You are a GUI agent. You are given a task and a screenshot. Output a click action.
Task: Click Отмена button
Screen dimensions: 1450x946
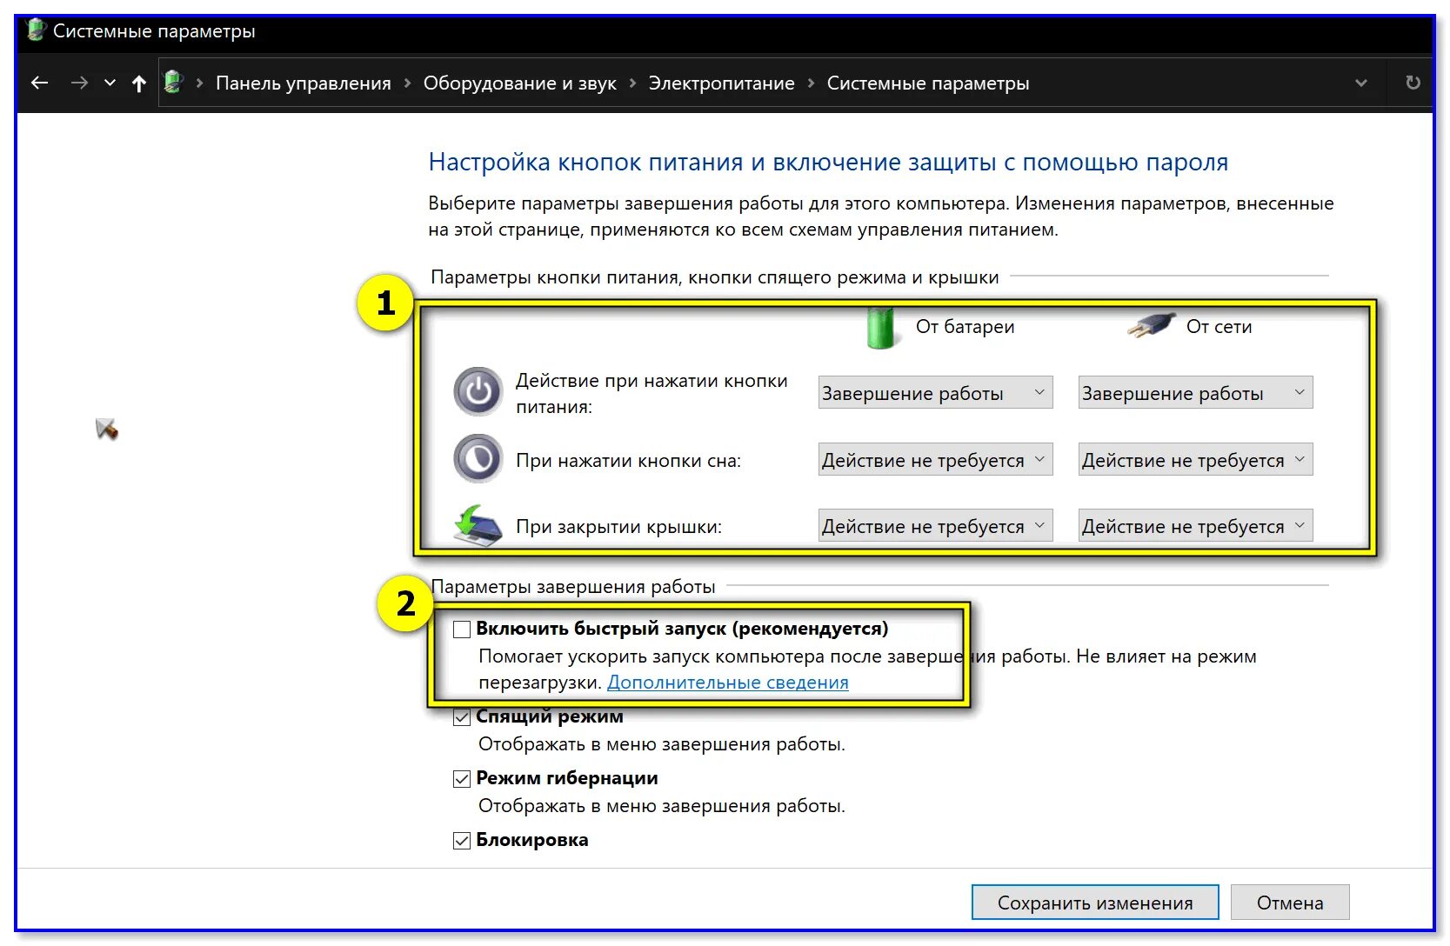(1290, 903)
